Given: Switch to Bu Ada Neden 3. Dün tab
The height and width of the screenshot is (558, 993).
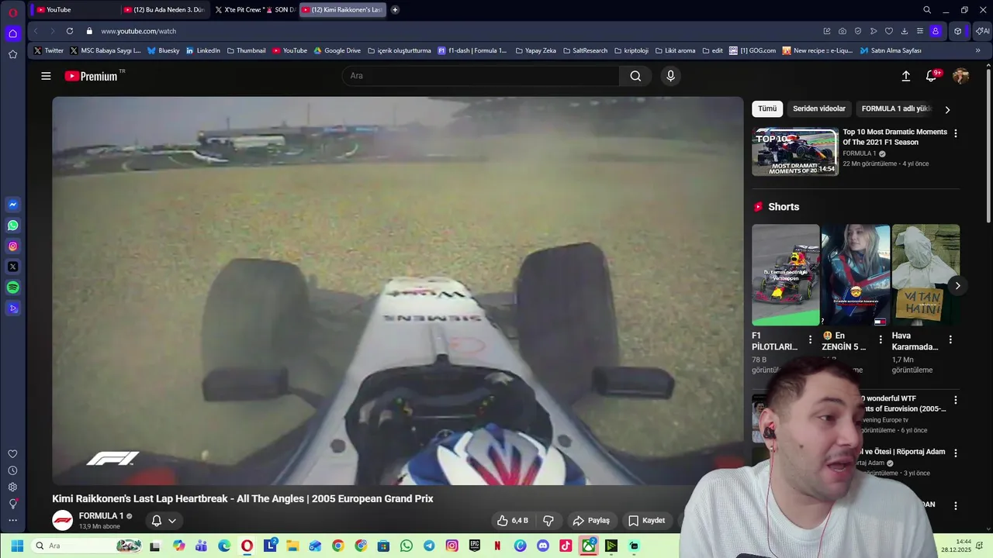Looking at the screenshot, I should 164,10.
